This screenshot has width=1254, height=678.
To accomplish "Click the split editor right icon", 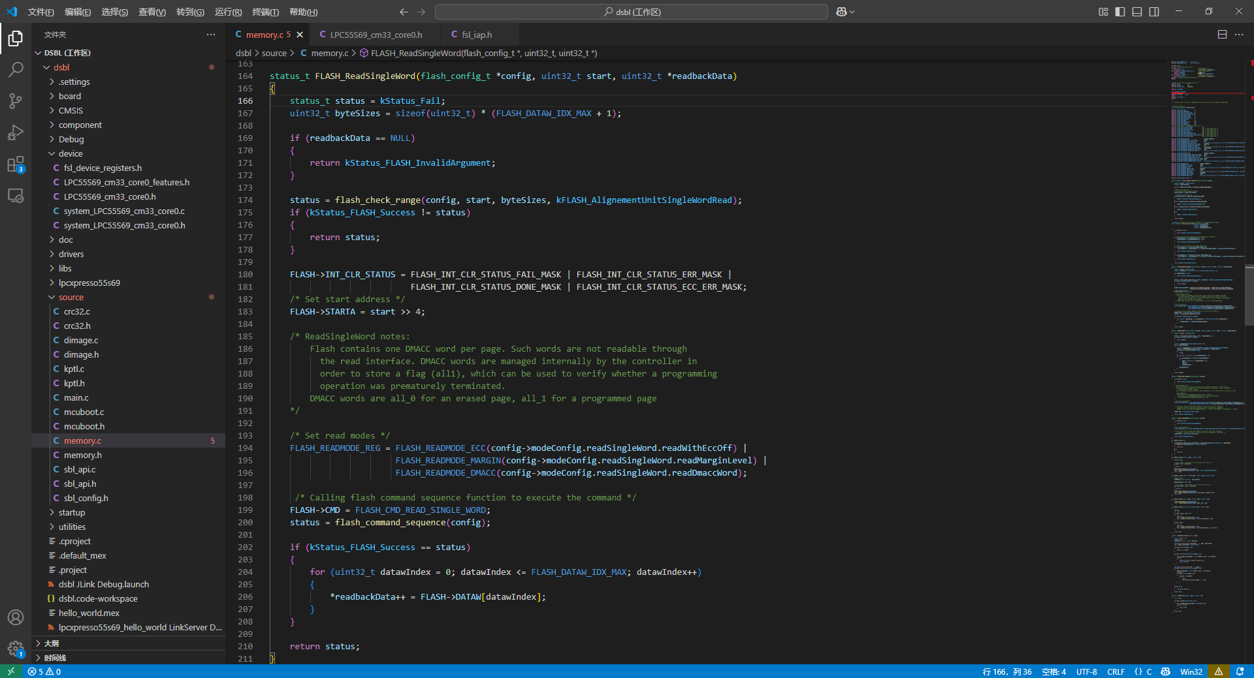I will (1222, 35).
